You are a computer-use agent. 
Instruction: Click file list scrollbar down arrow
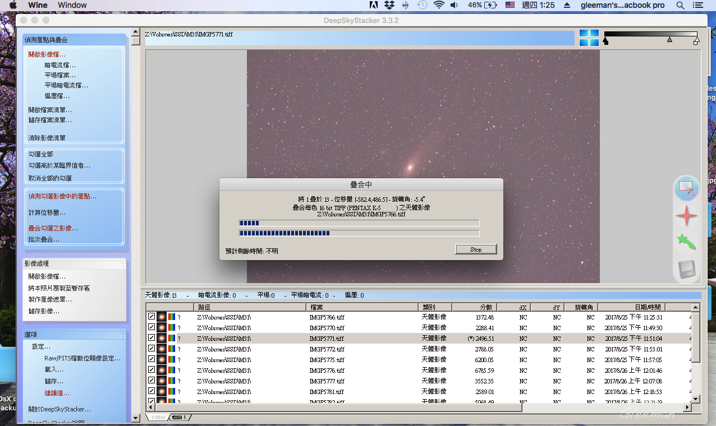click(696, 399)
